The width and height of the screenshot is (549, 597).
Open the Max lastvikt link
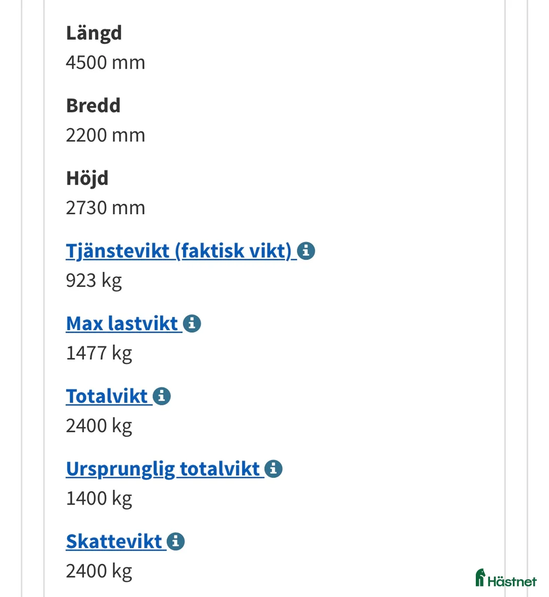click(x=124, y=323)
